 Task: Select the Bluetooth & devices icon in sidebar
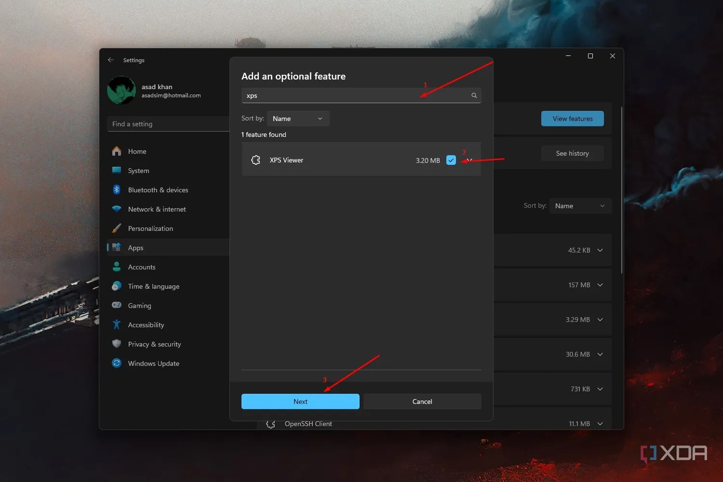pyautogui.click(x=117, y=189)
